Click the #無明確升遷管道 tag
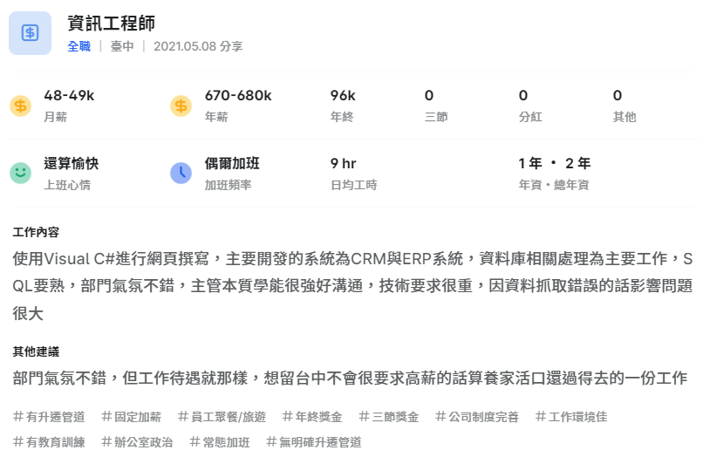Screen dimensions: 703x457 pos(314,442)
